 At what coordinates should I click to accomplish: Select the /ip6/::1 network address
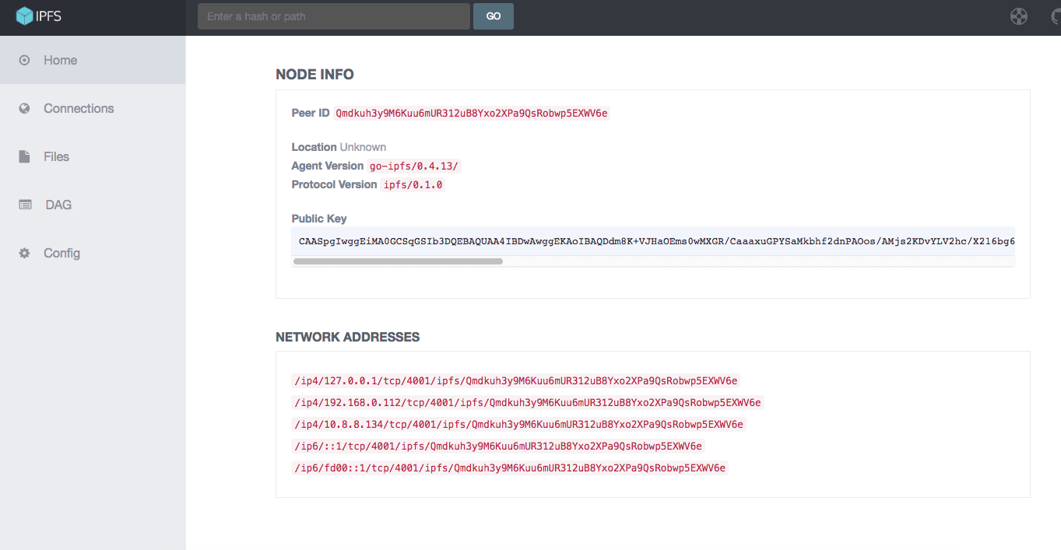point(497,447)
